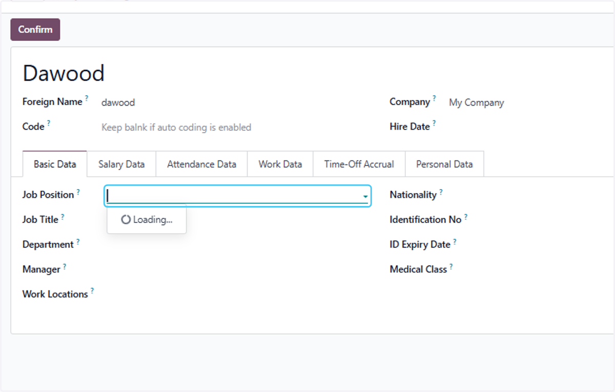615x392 pixels.
Task: Click the Loading dropdown entry
Action: tap(147, 220)
